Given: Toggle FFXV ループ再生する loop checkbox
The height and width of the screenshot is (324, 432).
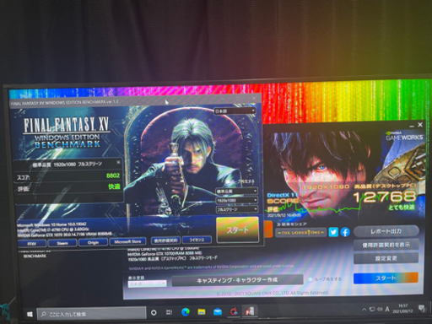Looking at the screenshot, I should click(228, 181).
